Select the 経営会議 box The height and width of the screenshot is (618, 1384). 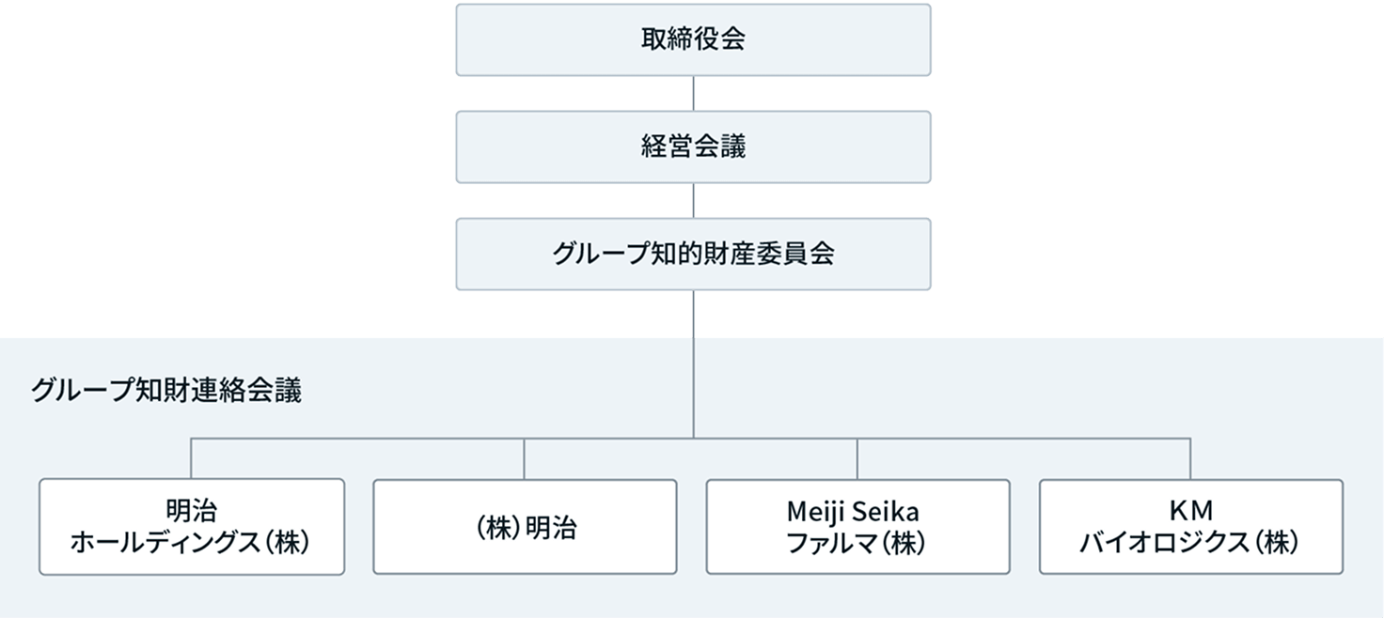[693, 147]
